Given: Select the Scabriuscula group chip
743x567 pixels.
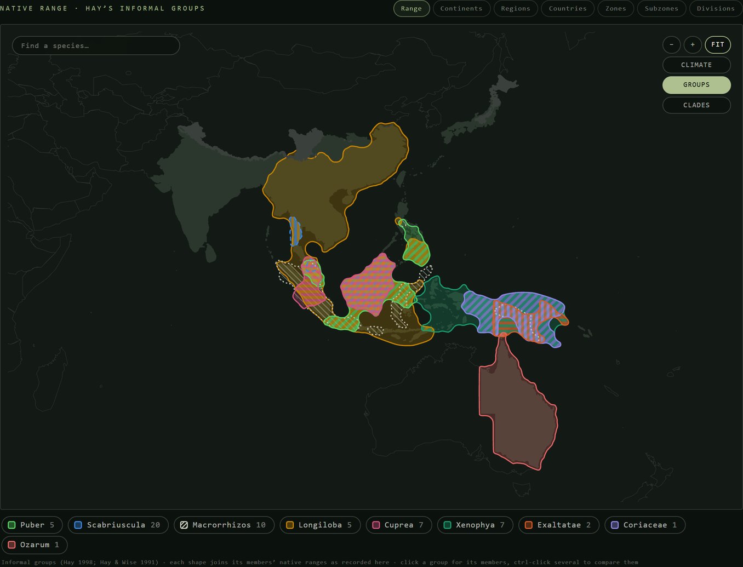Looking at the screenshot, I should 117,525.
